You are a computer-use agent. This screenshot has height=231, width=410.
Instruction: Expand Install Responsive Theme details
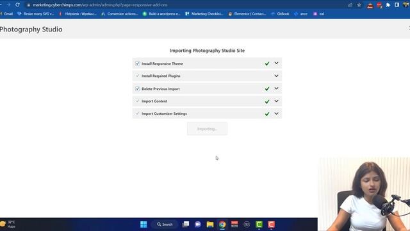coord(276,63)
